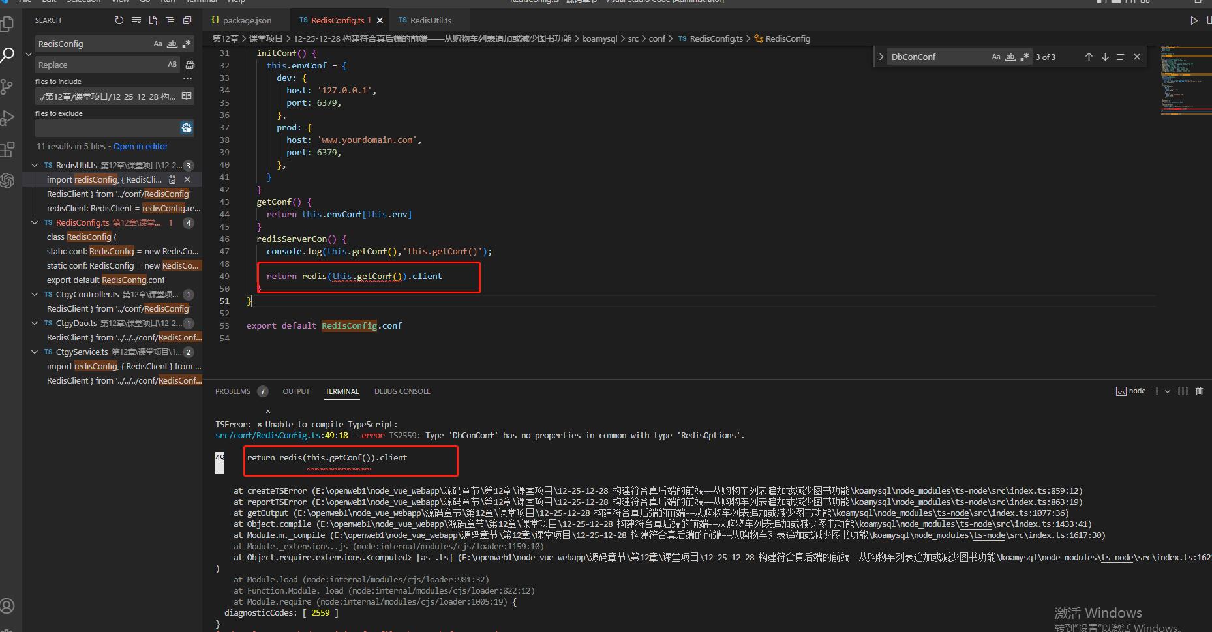This screenshot has width=1212, height=632.
Task: Go to next find match
Action: coord(1105,57)
